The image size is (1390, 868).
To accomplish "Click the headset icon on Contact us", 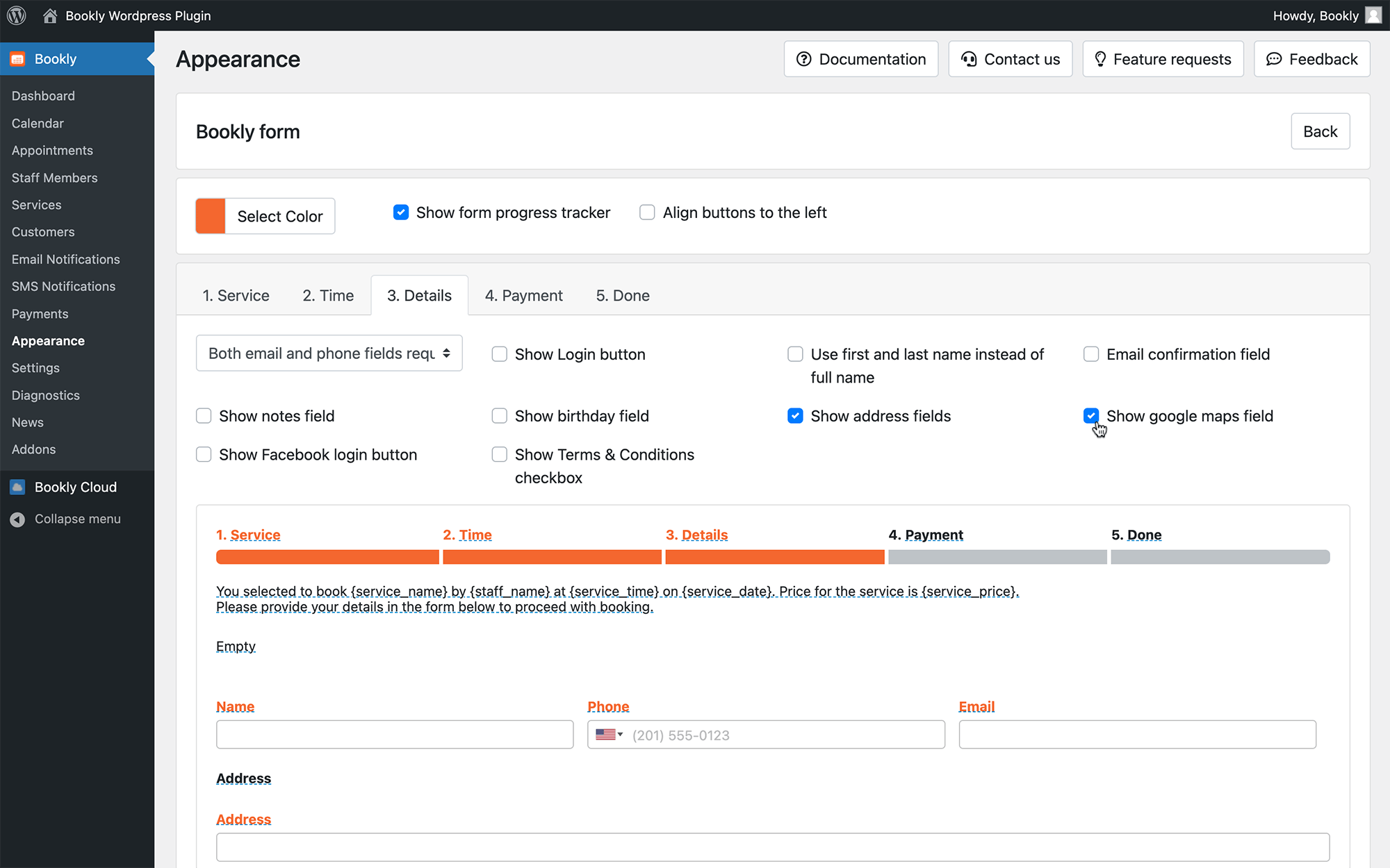I will [x=969, y=59].
